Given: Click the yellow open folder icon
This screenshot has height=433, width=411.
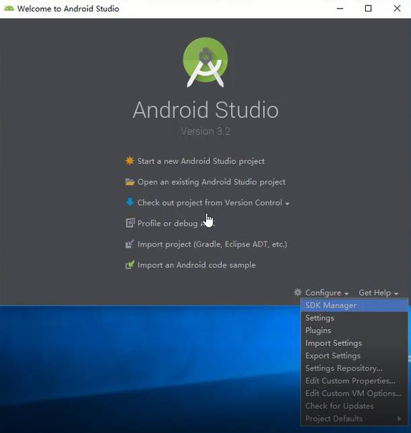Looking at the screenshot, I should pyautogui.click(x=129, y=181).
